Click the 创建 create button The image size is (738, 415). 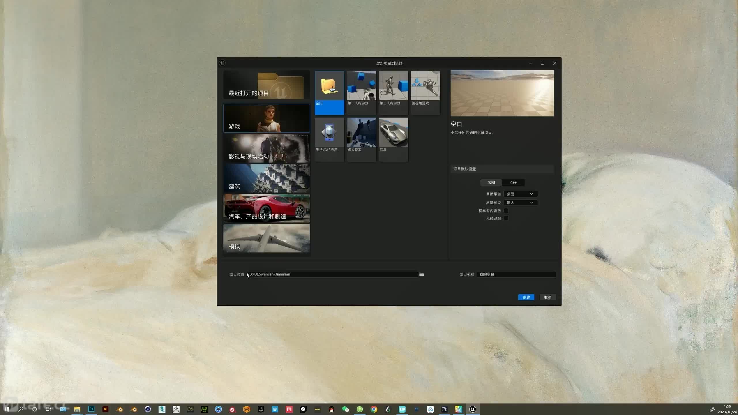click(526, 297)
